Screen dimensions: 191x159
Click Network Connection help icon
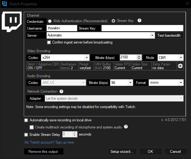[61, 91]
